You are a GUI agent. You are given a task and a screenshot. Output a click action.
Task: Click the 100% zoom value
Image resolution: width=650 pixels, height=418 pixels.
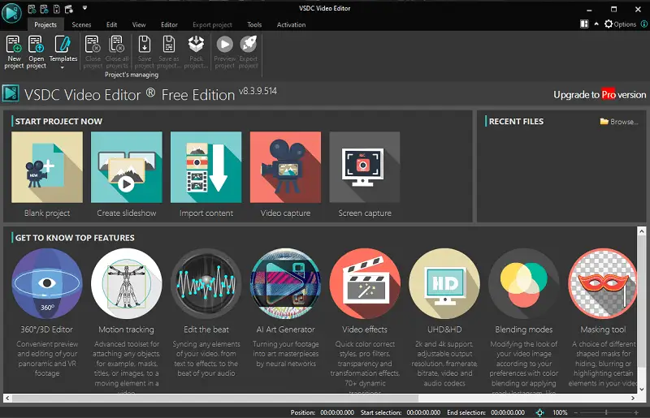pyautogui.click(x=560, y=412)
